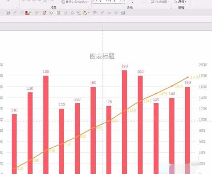The height and width of the screenshot is (174, 212).
Task: Click the red-and-dark rotate arrows icon in toolbar
Action: [x=51, y=13]
